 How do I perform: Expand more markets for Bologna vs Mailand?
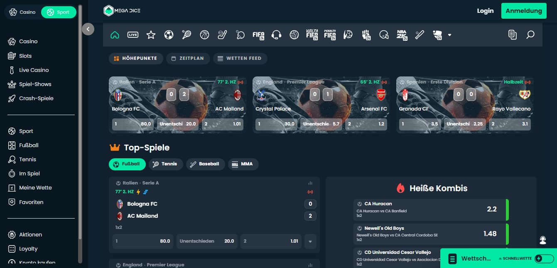310,241
